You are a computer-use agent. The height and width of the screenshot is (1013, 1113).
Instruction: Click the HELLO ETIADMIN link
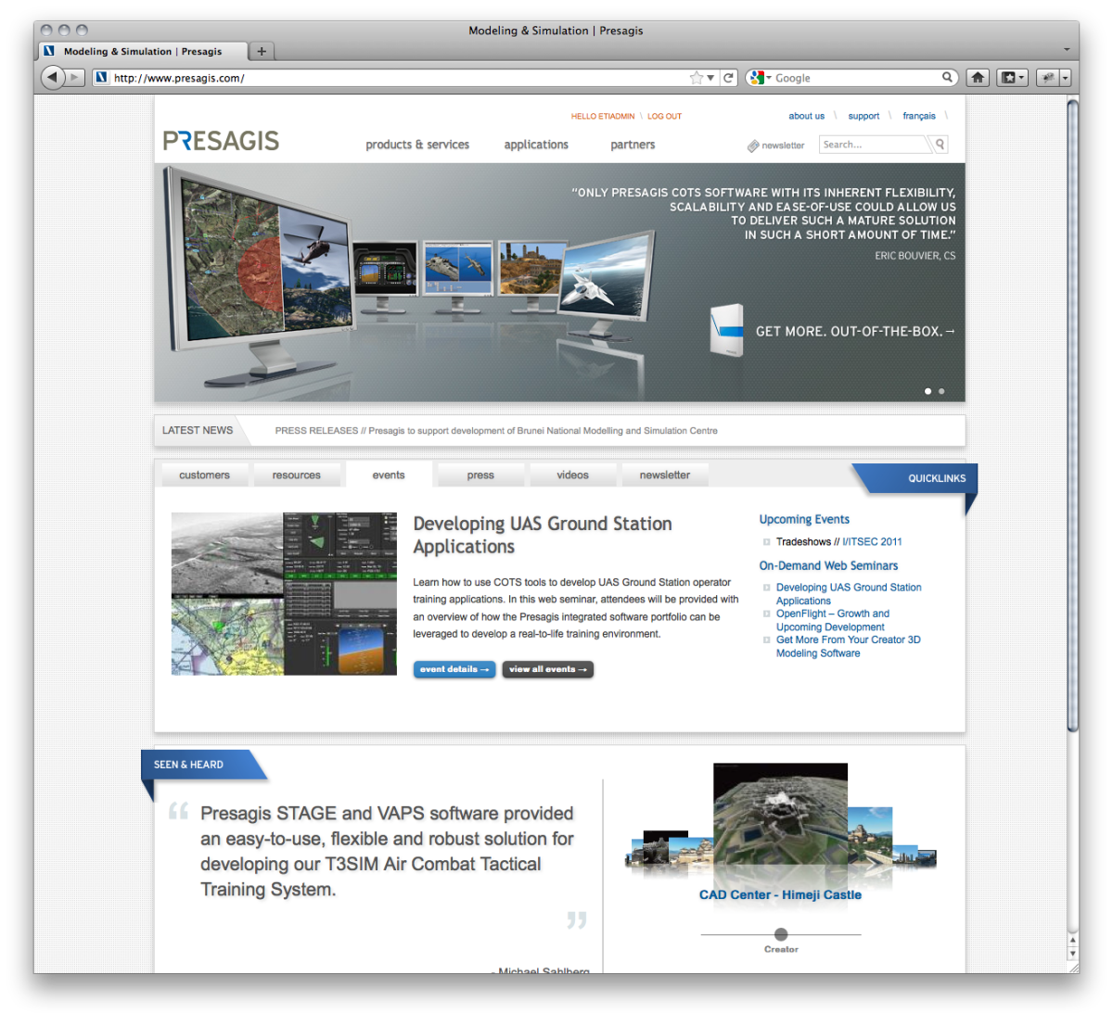coord(603,116)
